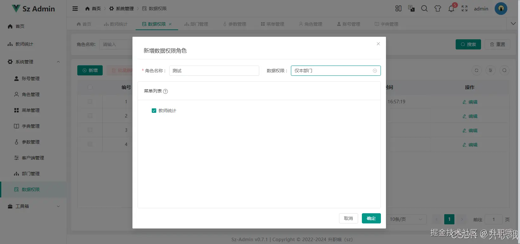Switch to the 字典管理 tab
Screen dimensions: 520x244
pos(387,24)
